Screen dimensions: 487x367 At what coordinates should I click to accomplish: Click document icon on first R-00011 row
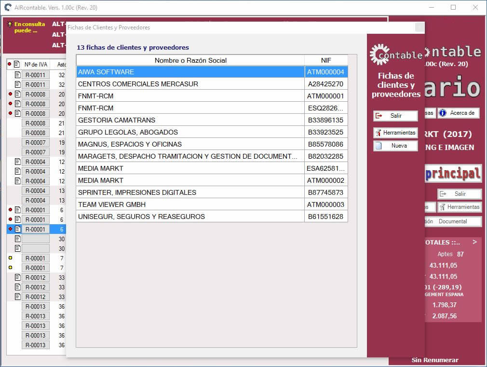18,75
